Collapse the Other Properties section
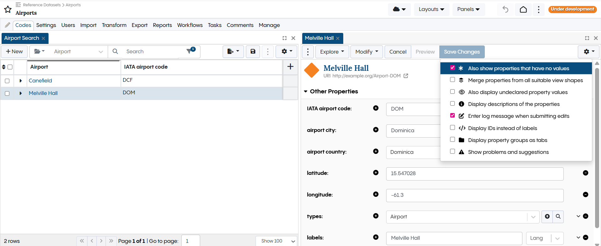601x246 pixels. click(x=306, y=92)
